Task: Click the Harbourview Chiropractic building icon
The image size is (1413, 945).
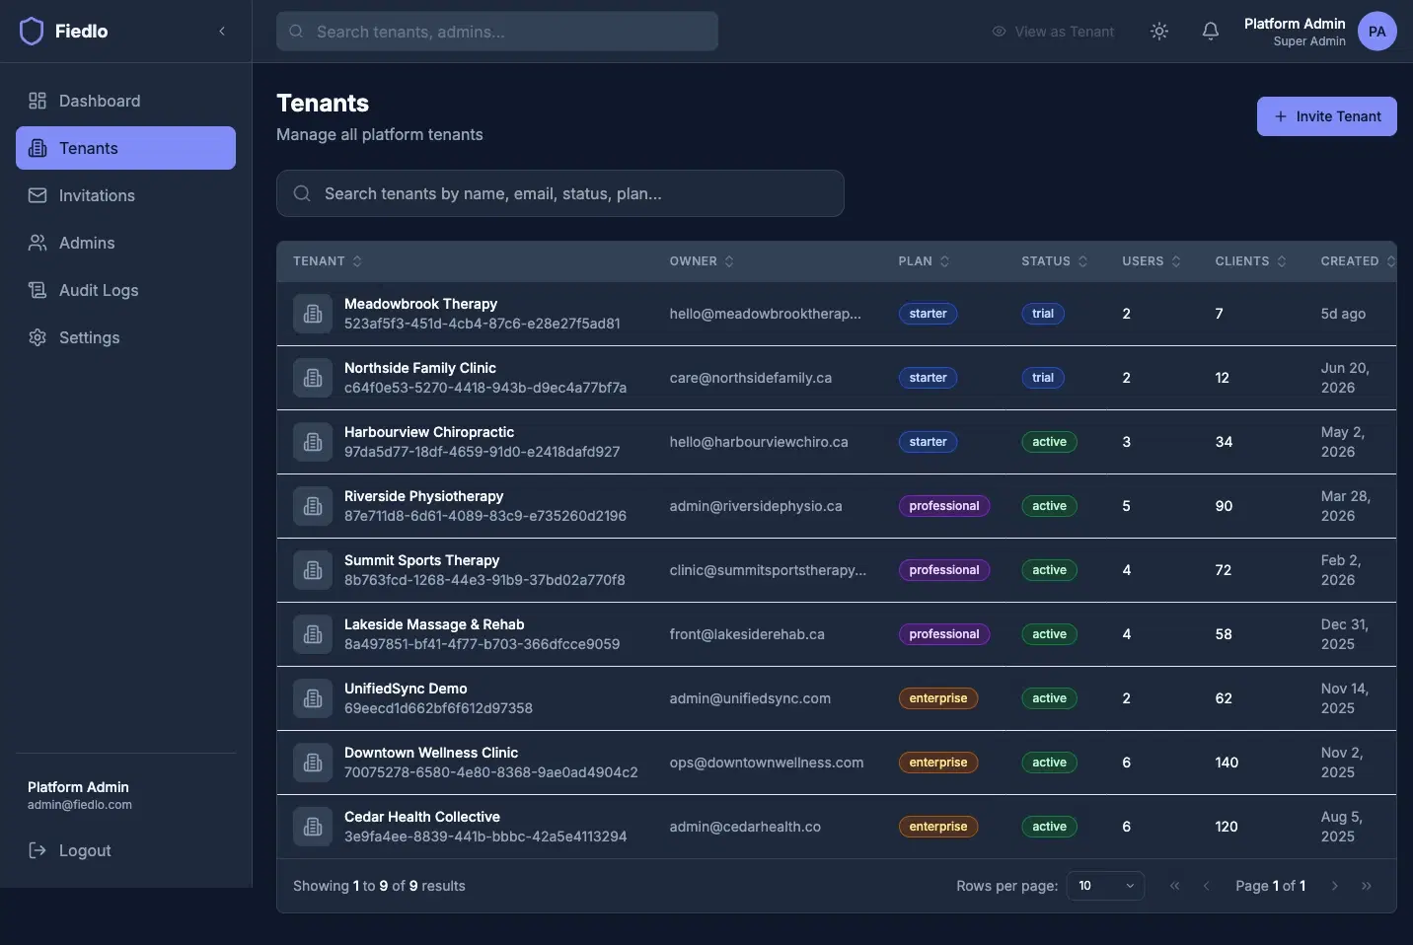Action: pos(313,442)
